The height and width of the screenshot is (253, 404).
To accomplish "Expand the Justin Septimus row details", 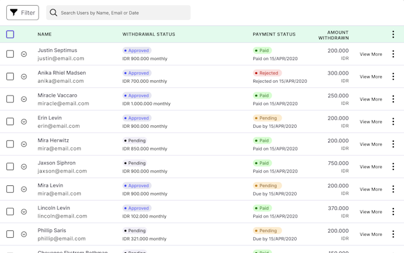I will (24, 54).
